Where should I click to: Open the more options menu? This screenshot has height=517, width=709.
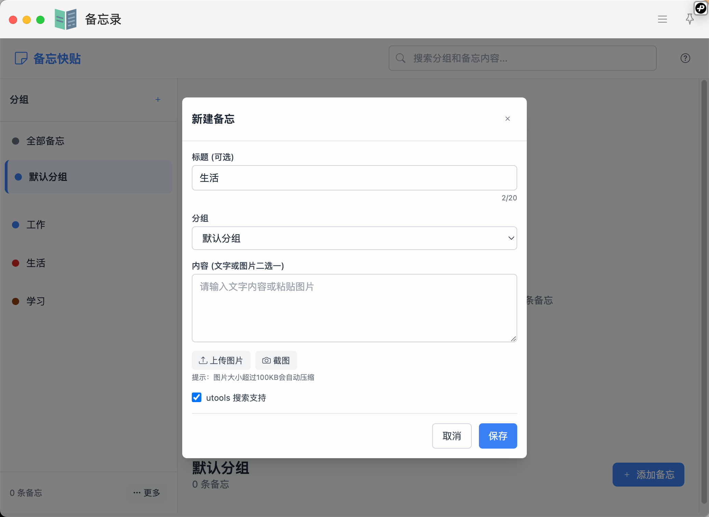(x=147, y=493)
